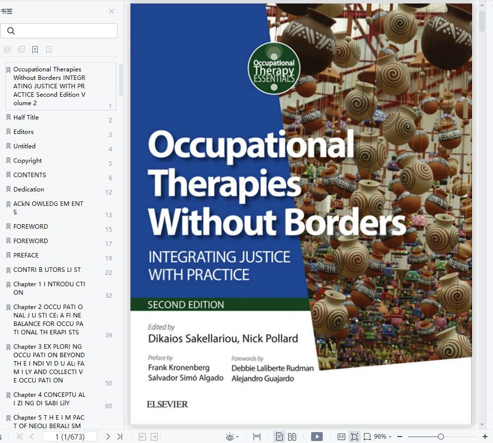Screen dimensions: 493x443
Task: Click the Dedication bookmark flag icon
Action: click(8, 190)
